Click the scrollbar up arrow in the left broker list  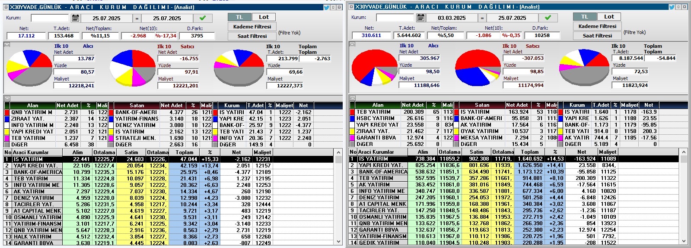[x=339, y=152]
